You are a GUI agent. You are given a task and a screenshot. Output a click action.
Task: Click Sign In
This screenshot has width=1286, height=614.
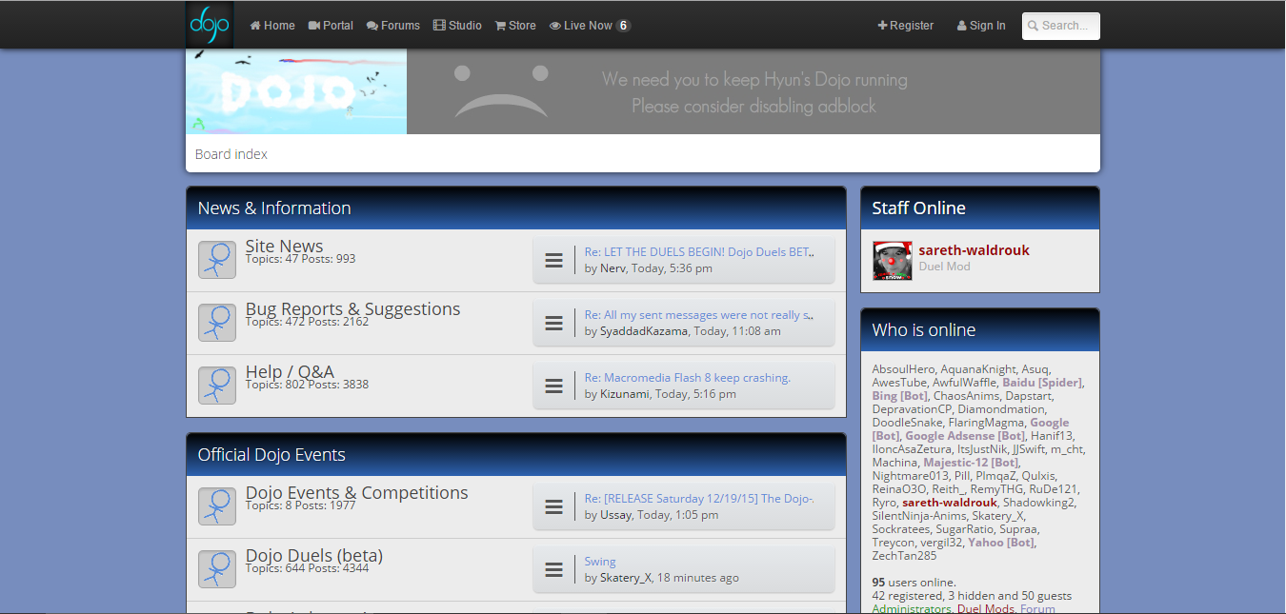[981, 26]
